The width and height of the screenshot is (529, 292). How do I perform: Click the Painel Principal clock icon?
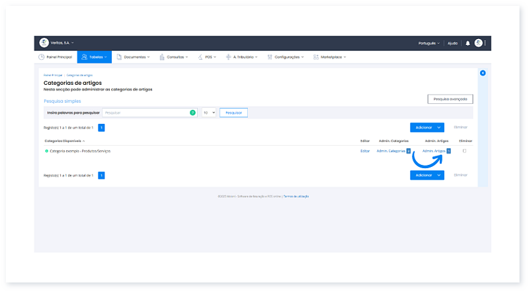click(41, 57)
